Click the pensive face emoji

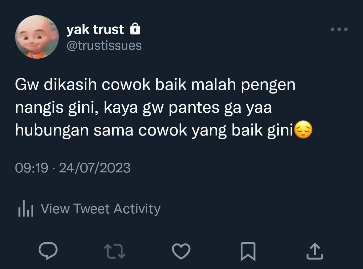pos(303,130)
